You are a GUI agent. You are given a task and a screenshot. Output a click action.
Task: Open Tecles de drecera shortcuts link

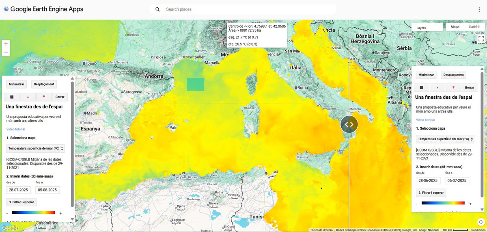[321, 230]
